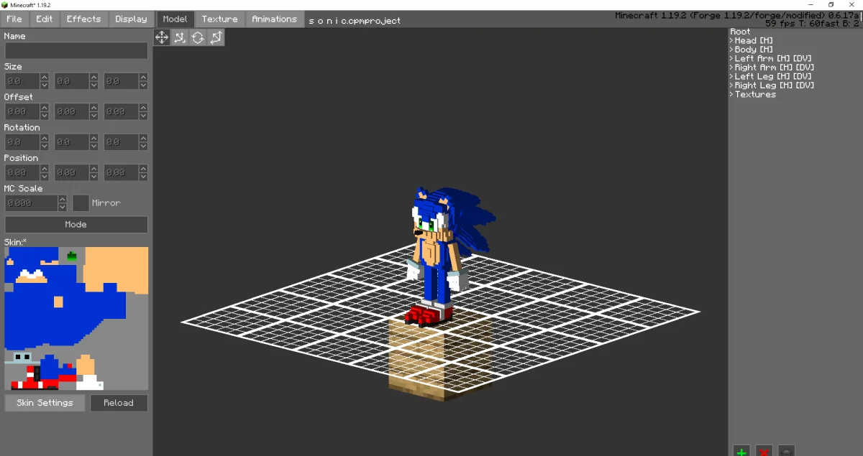Click the Minecraft icon in title bar

coord(5,4)
